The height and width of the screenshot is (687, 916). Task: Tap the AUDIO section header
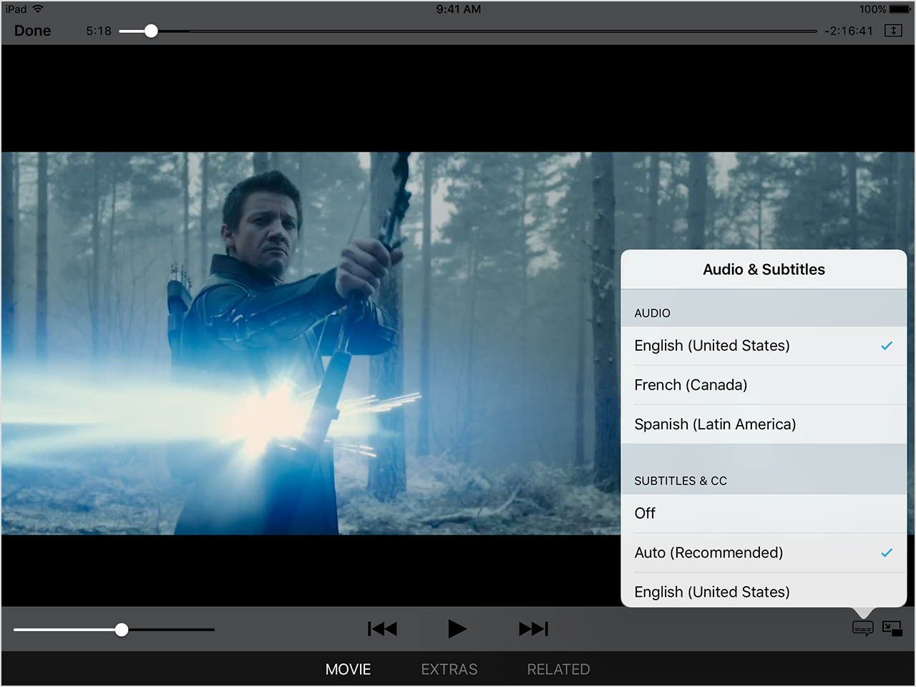coord(653,313)
